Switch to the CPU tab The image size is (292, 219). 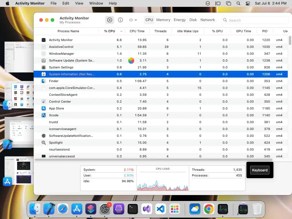[x=149, y=20]
